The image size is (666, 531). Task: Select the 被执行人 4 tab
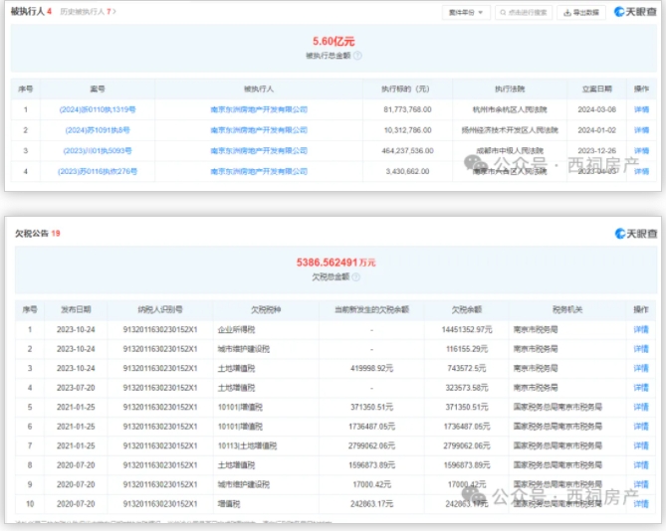tap(31, 12)
